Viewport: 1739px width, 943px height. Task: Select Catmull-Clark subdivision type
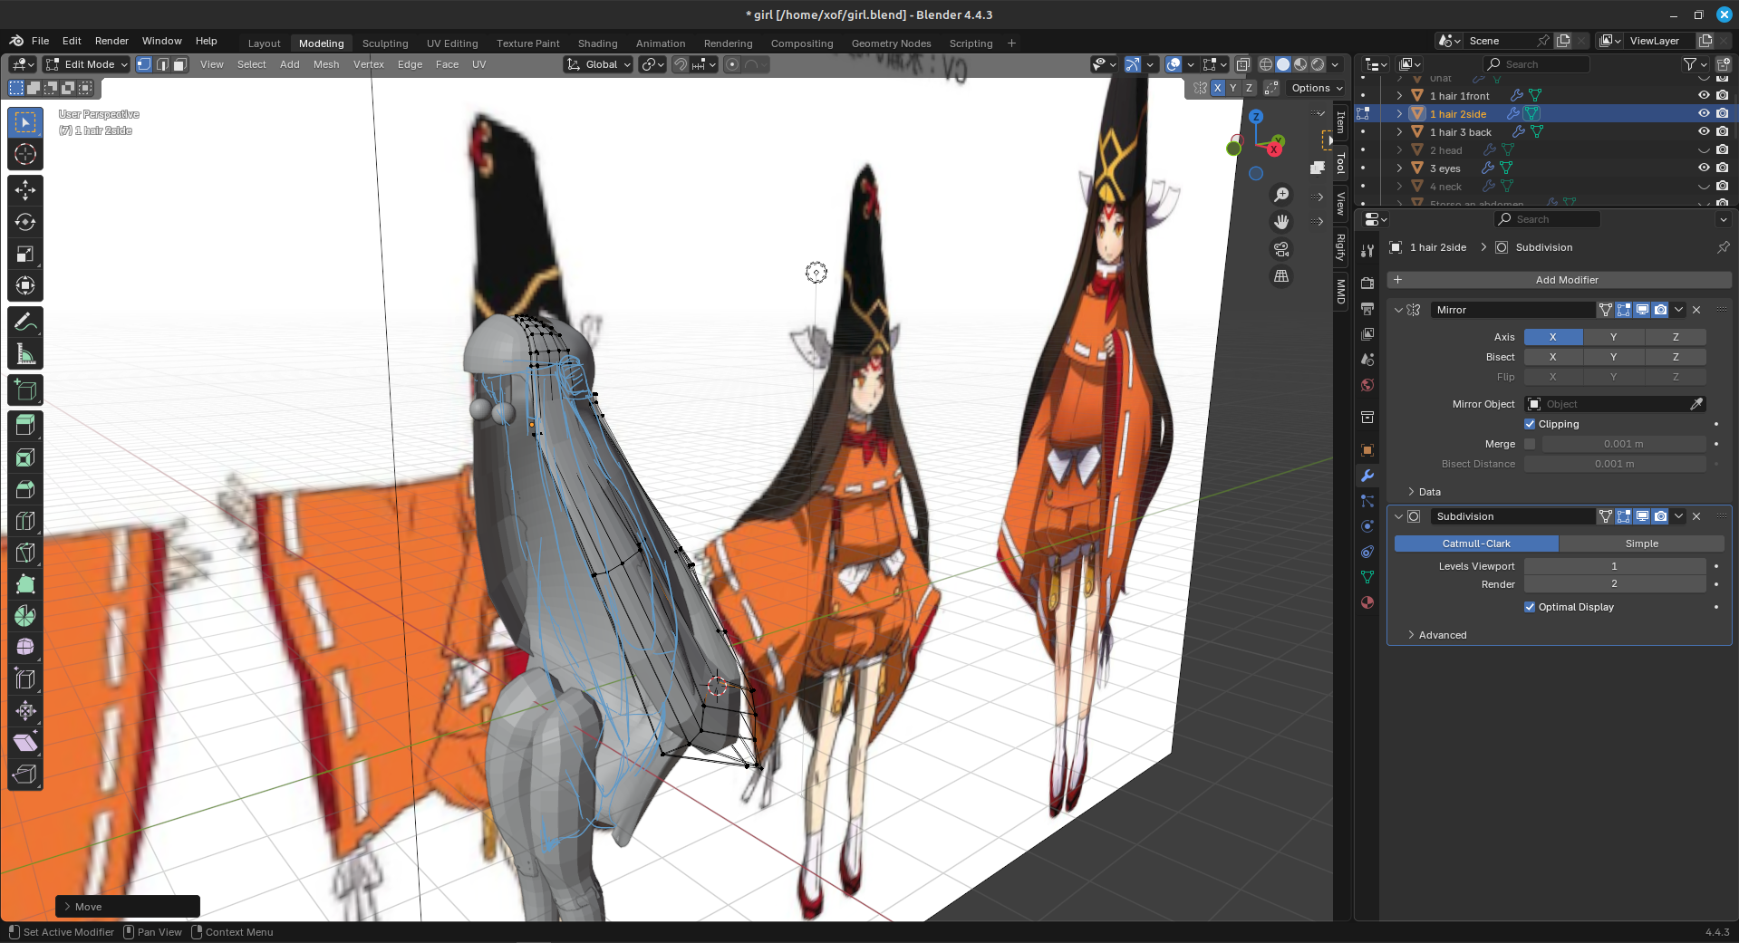pos(1476,544)
